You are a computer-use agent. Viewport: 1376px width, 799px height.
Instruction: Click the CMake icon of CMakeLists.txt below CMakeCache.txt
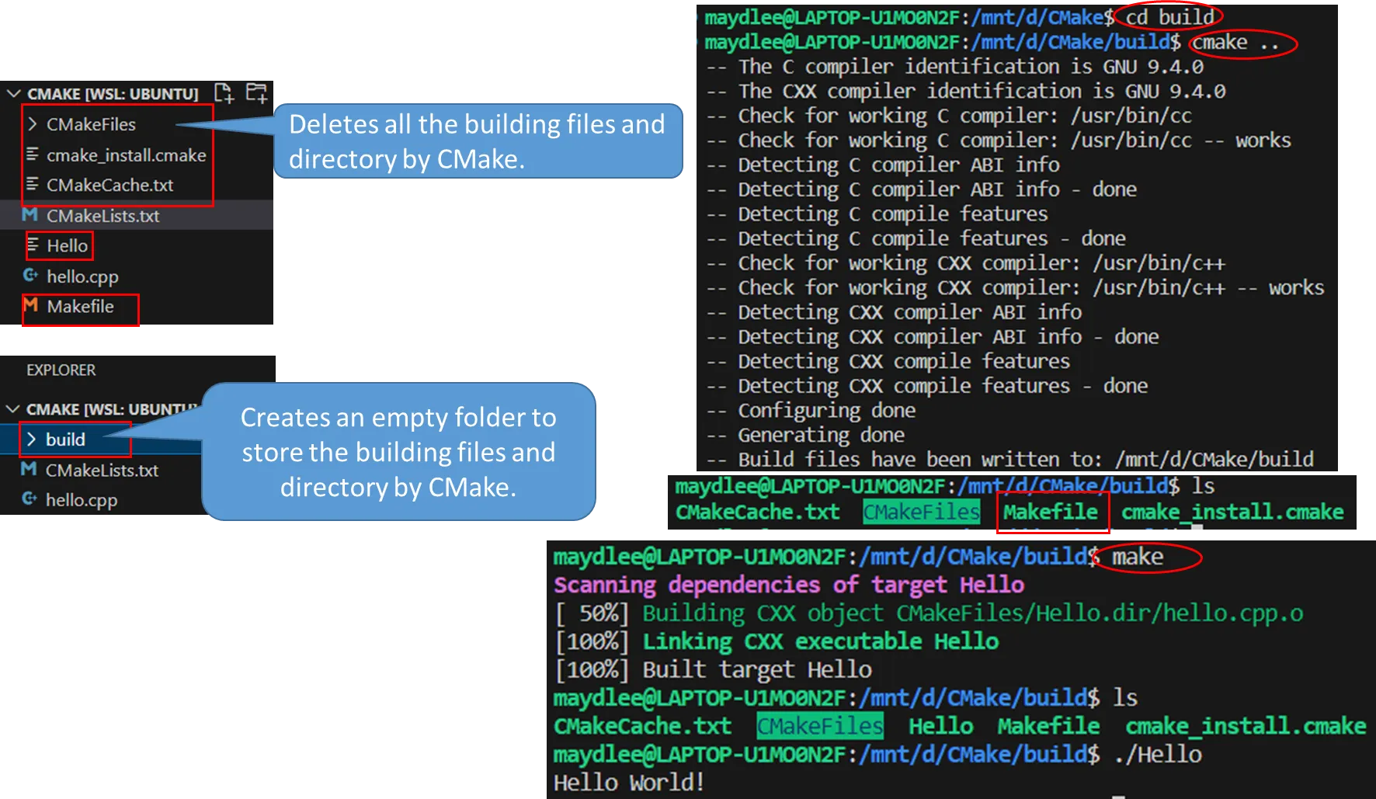pos(30,215)
